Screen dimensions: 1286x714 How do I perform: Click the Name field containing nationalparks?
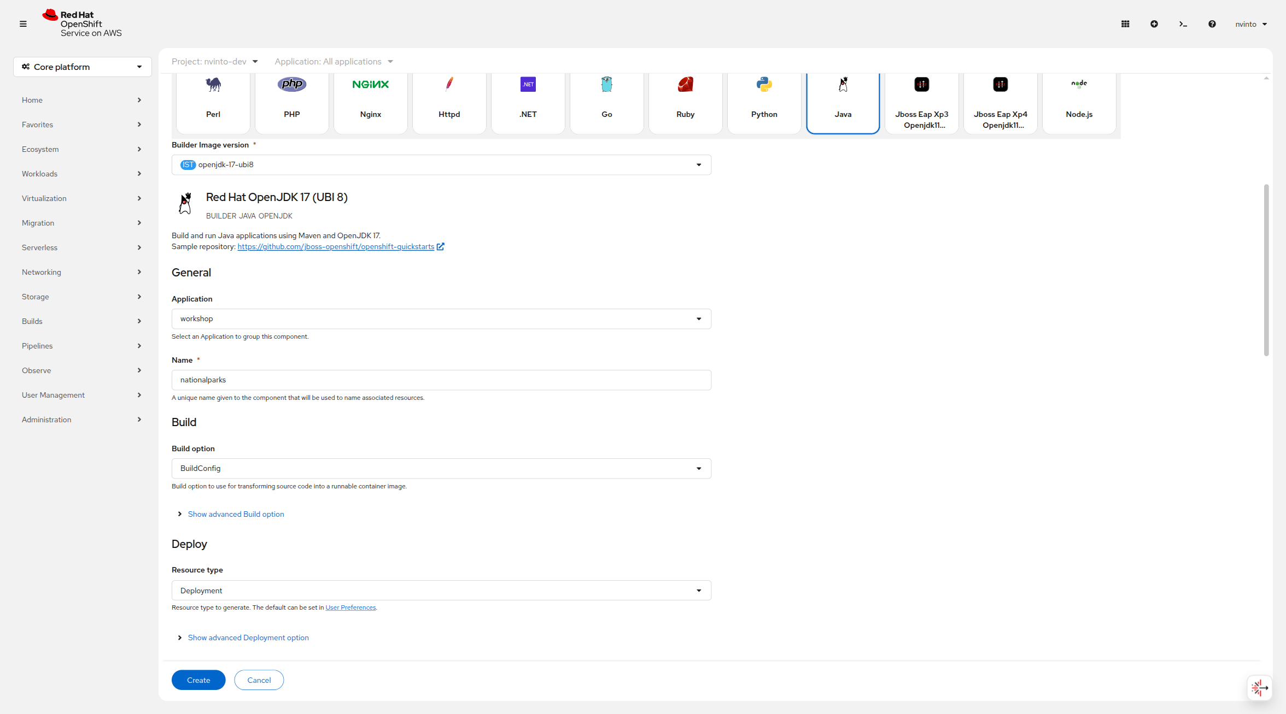[x=441, y=380]
